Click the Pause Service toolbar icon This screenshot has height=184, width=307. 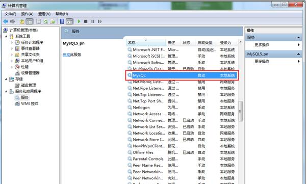point(93,21)
